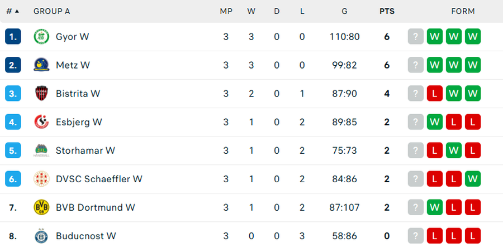Open the Bistrita W club badge
This screenshot has width=503, height=248.
(x=41, y=94)
